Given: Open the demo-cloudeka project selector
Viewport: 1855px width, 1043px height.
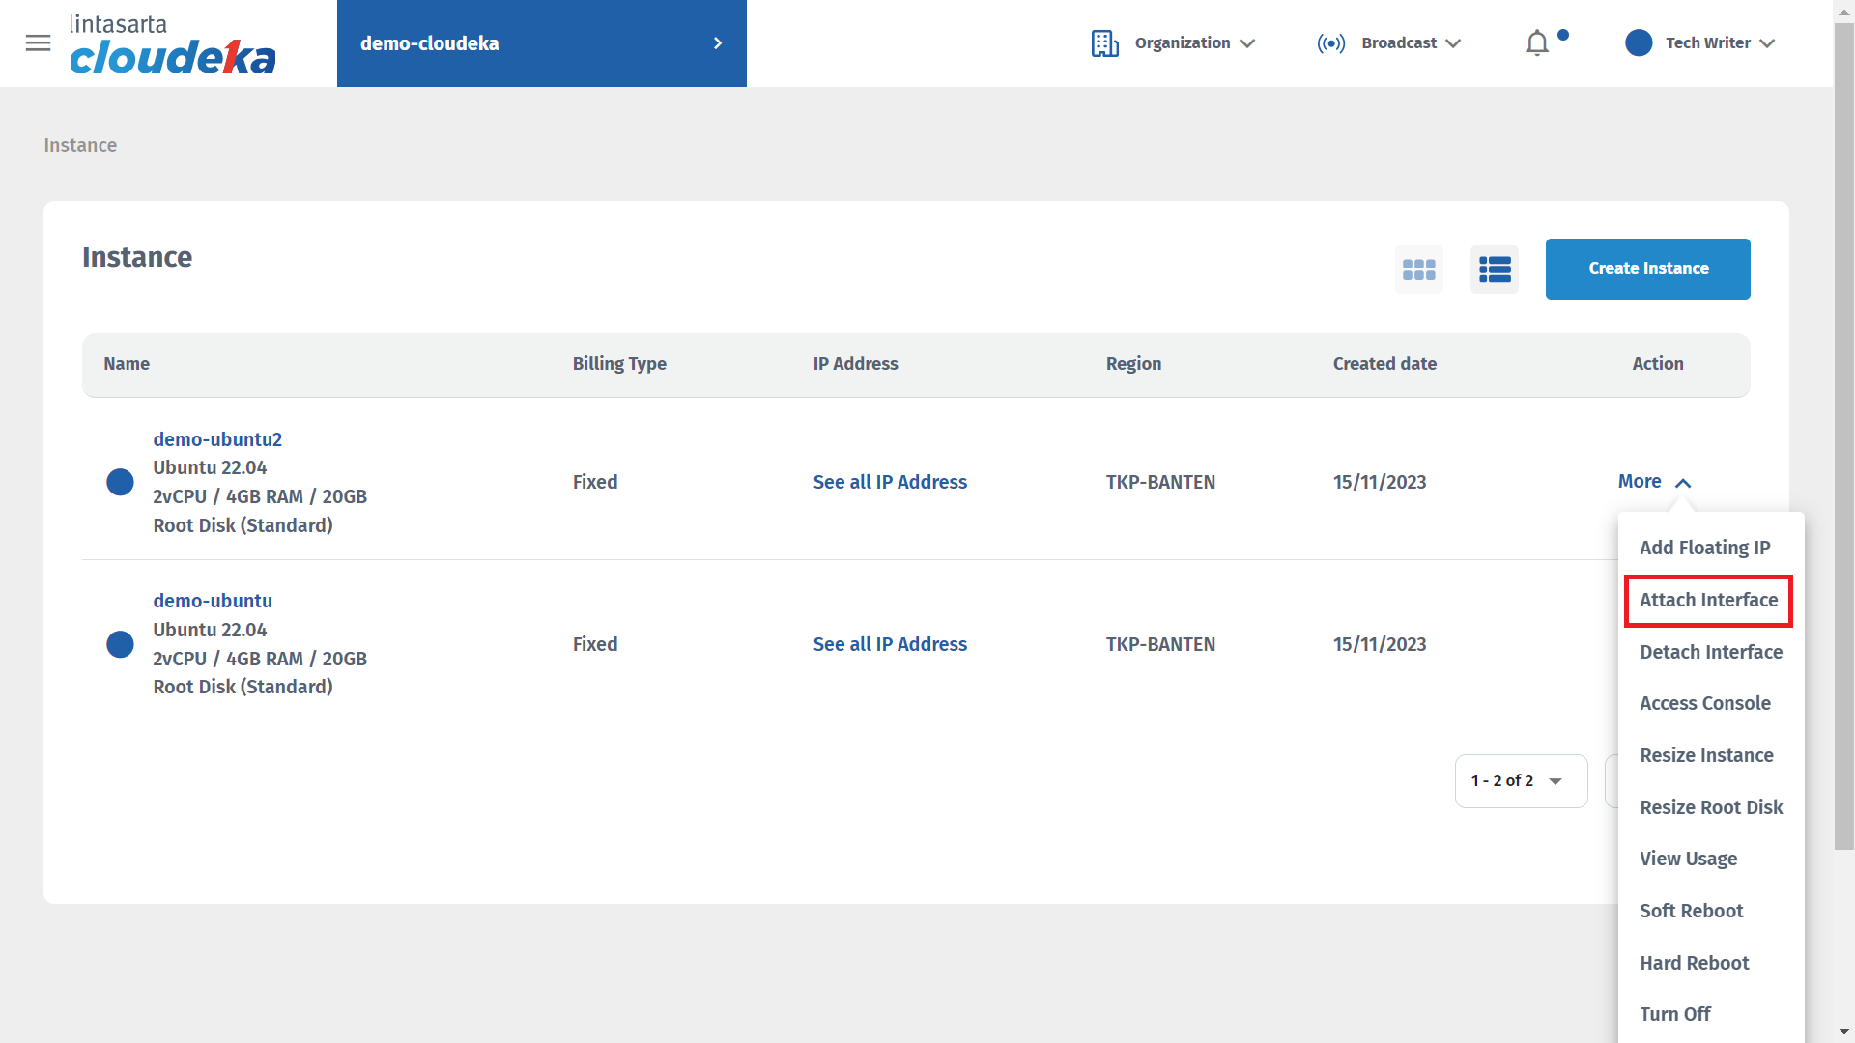Looking at the screenshot, I should pos(541,43).
